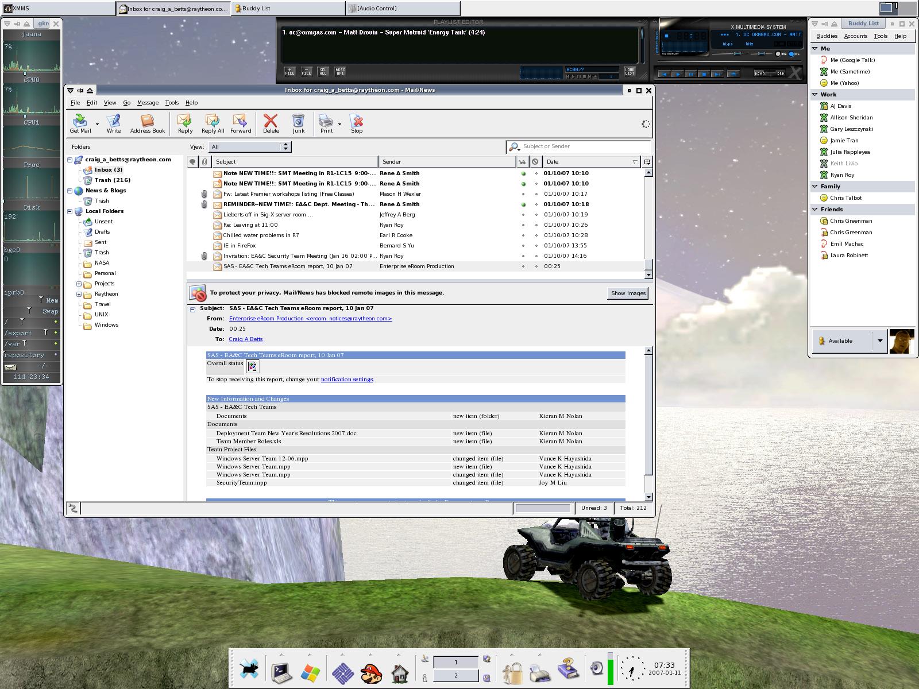Toggle read status of Re: Leaving at 11:00

[x=523, y=225]
